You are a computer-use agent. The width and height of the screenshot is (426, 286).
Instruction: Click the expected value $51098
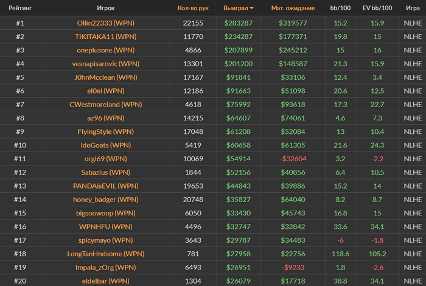click(293, 91)
